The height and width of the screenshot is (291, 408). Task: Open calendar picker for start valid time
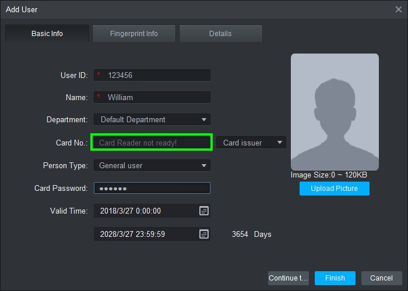(203, 211)
